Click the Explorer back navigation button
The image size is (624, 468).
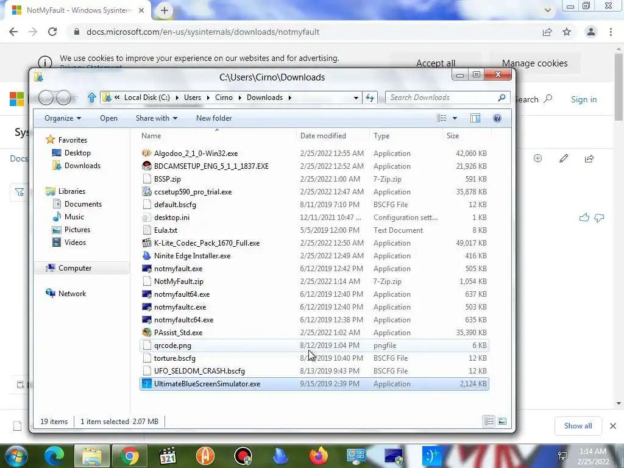46,97
